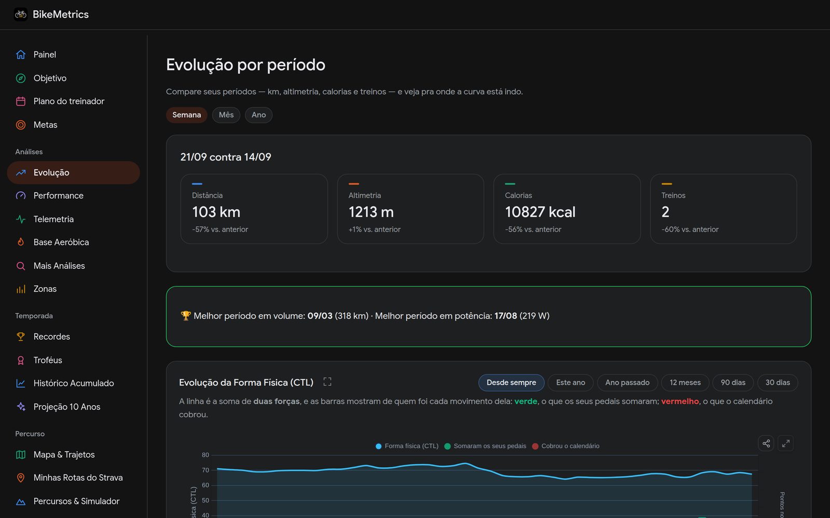
Task: Select Ano passado chart range
Action: pos(627,383)
